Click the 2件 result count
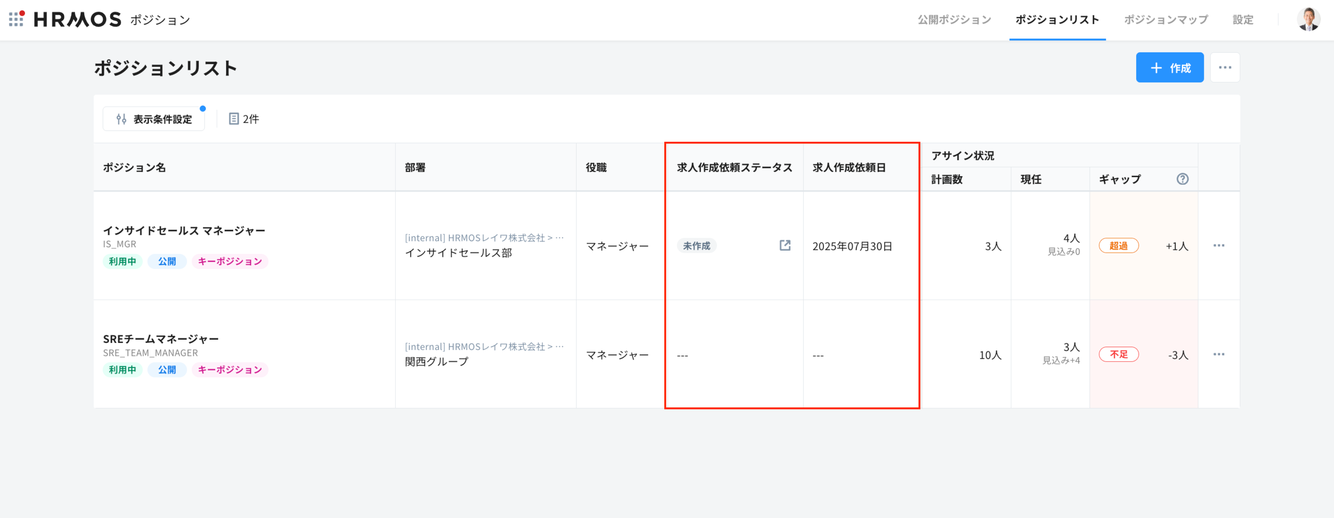Screen dimensions: 1334x518 [x=244, y=119]
